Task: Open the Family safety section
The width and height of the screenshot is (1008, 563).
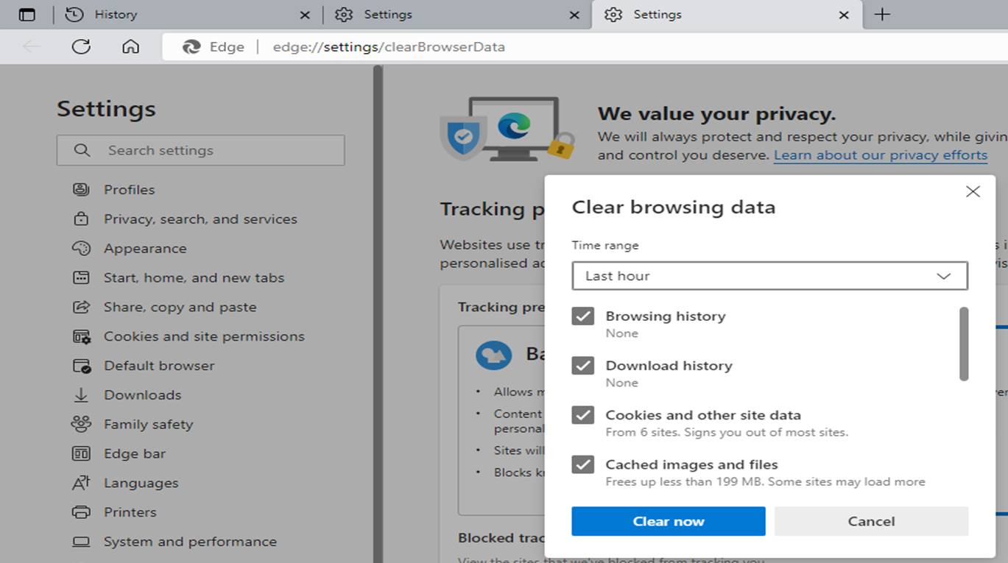Action: 147,424
